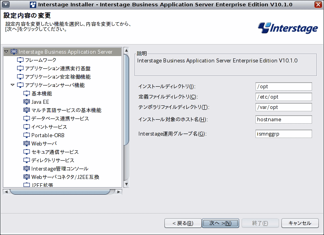Click the tree horizontal scrollbar right arrow
Viewport: 324px width, 235px height.
point(119,192)
